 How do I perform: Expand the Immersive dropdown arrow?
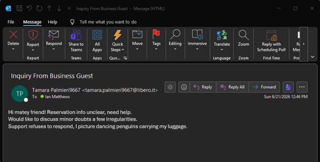197,49
